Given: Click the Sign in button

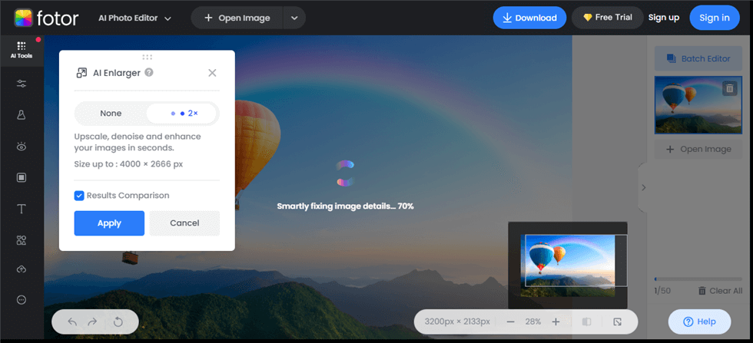Looking at the screenshot, I should click(715, 18).
